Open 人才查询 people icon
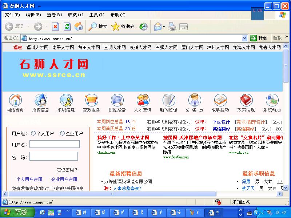The height and width of the screenshot is (218, 291). click(143, 100)
